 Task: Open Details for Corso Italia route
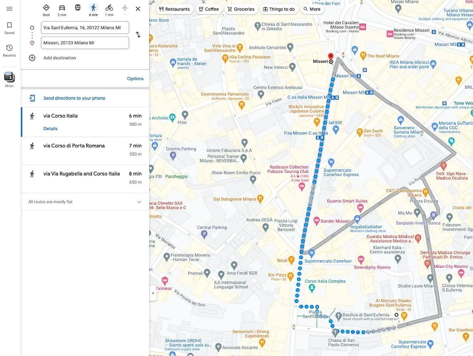tap(50, 129)
